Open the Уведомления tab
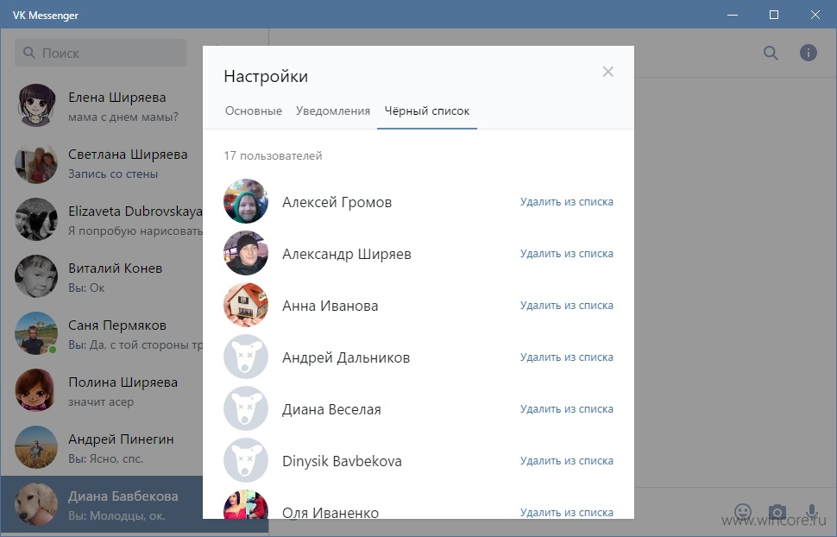 [333, 111]
